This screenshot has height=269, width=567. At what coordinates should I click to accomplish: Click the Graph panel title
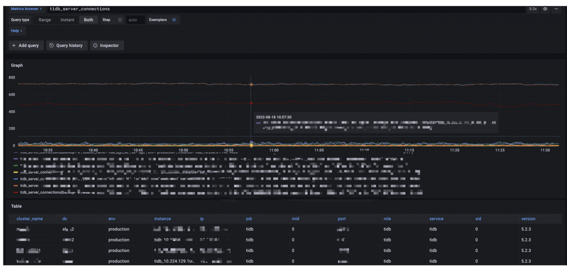tap(17, 65)
